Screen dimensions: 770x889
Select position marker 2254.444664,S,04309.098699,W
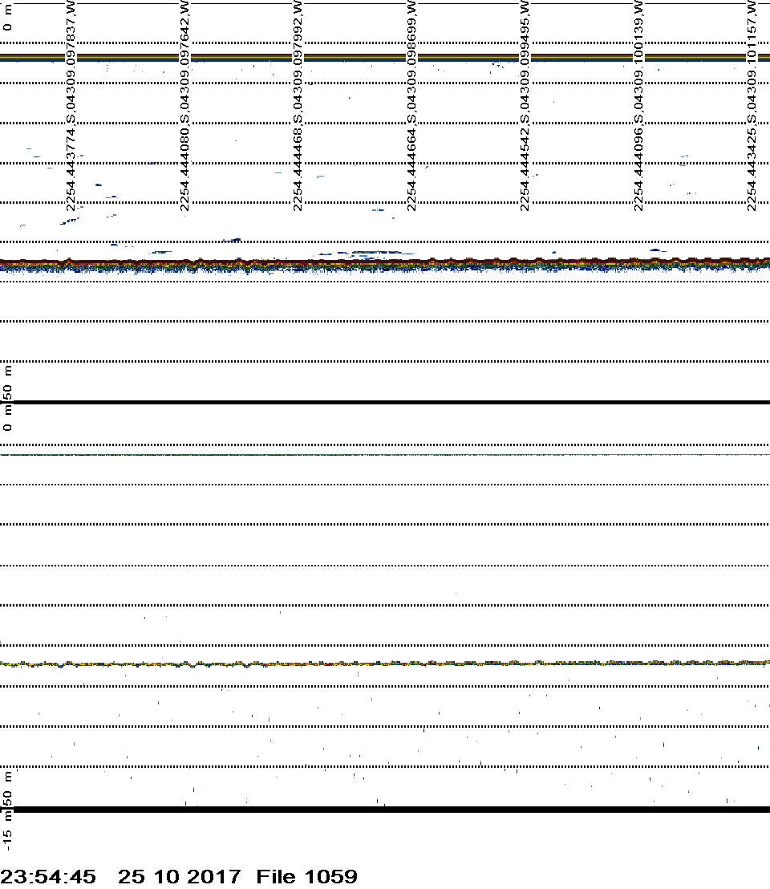tap(411, 106)
